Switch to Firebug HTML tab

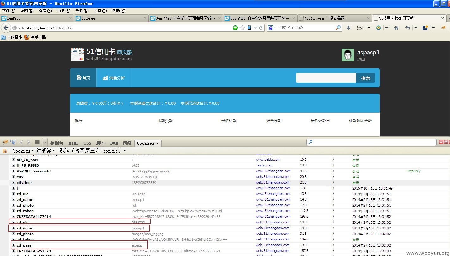click(x=73, y=143)
